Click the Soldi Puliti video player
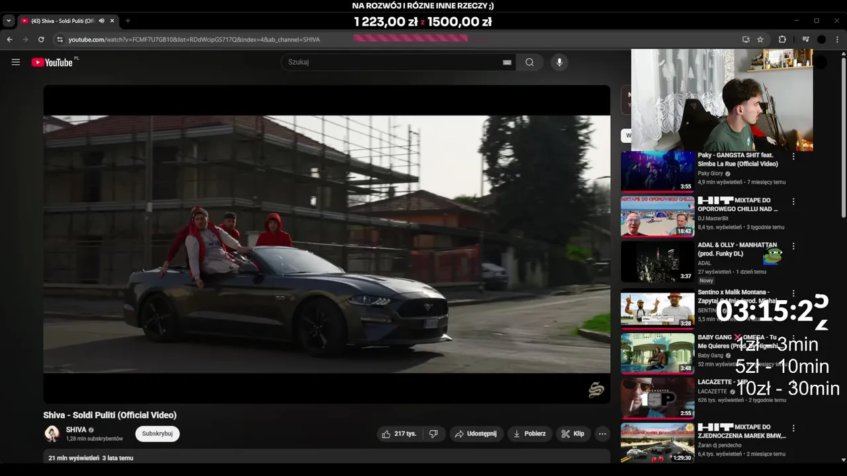The height and width of the screenshot is (476, 847). coord(327,244)
